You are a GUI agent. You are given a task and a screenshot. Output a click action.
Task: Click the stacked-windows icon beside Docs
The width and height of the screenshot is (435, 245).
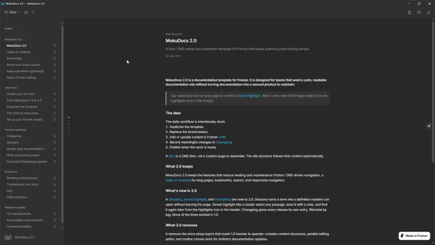(26, 12)
